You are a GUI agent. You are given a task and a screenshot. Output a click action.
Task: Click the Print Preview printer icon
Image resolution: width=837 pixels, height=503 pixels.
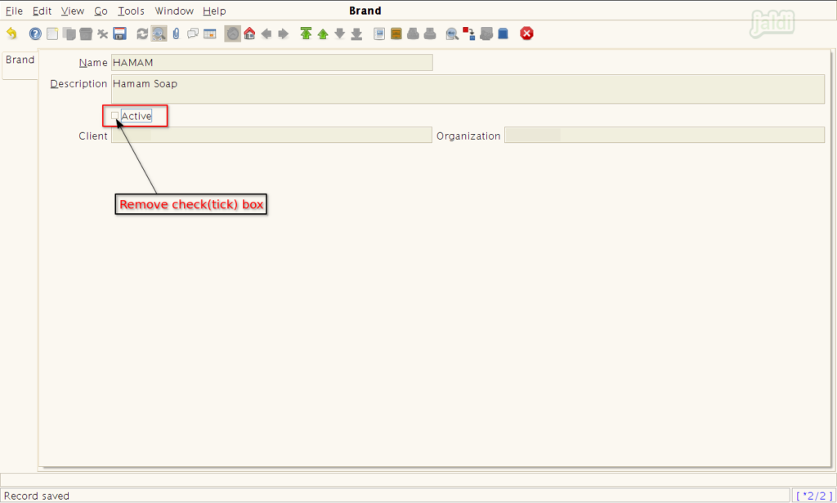(x=413, y=33)
